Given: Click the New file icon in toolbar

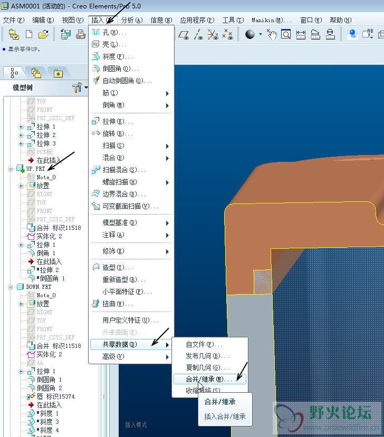Looking at the screenshot, I should coord(28,34).
